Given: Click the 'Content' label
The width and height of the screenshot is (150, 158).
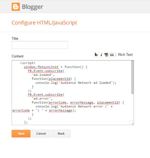Looking at the screenshot, I should [x=17, y=56].
